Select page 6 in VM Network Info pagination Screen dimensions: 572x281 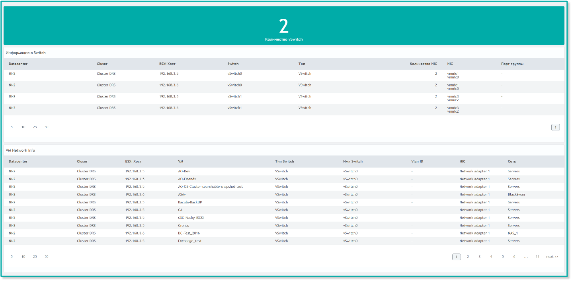pyautogui.click(x=514, y=257)
